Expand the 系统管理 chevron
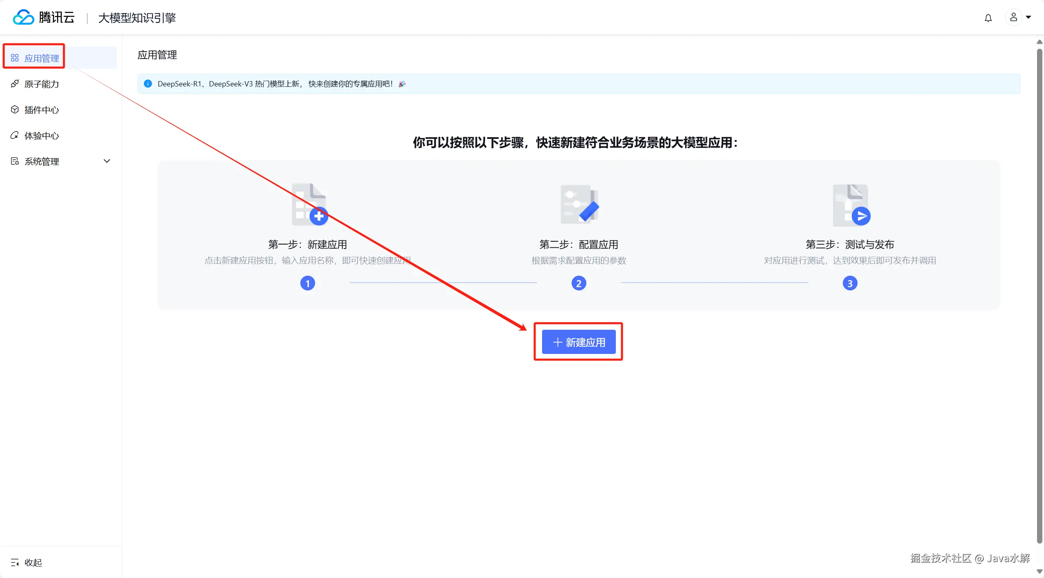The width and height of the screenshot is (1044, 578). (x=107, y=161)
